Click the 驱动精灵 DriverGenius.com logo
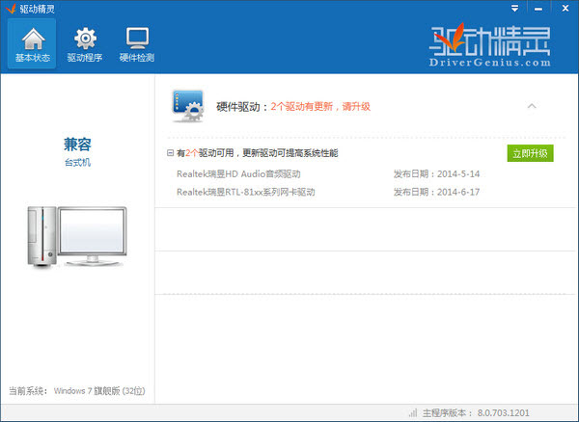The image size is (579, 422). [489, 45]
